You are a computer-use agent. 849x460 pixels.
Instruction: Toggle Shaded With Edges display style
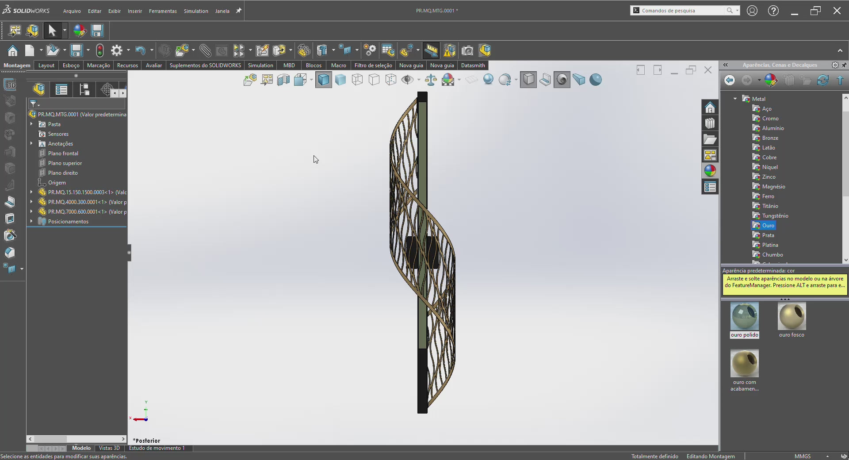324,80
